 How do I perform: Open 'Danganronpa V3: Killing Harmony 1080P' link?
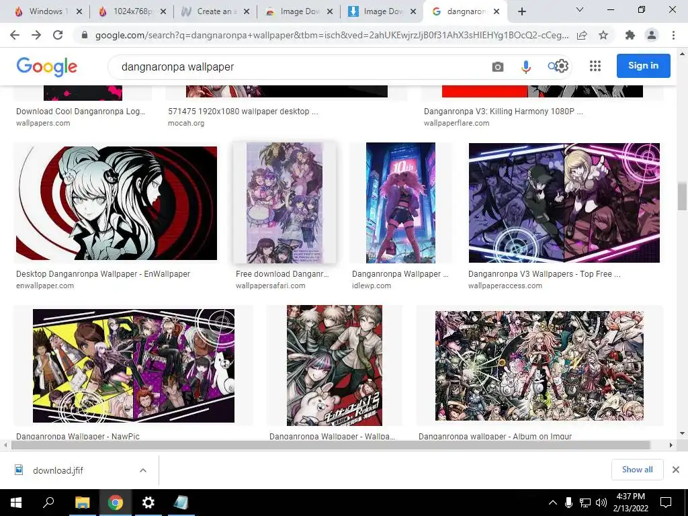(503, 112)
